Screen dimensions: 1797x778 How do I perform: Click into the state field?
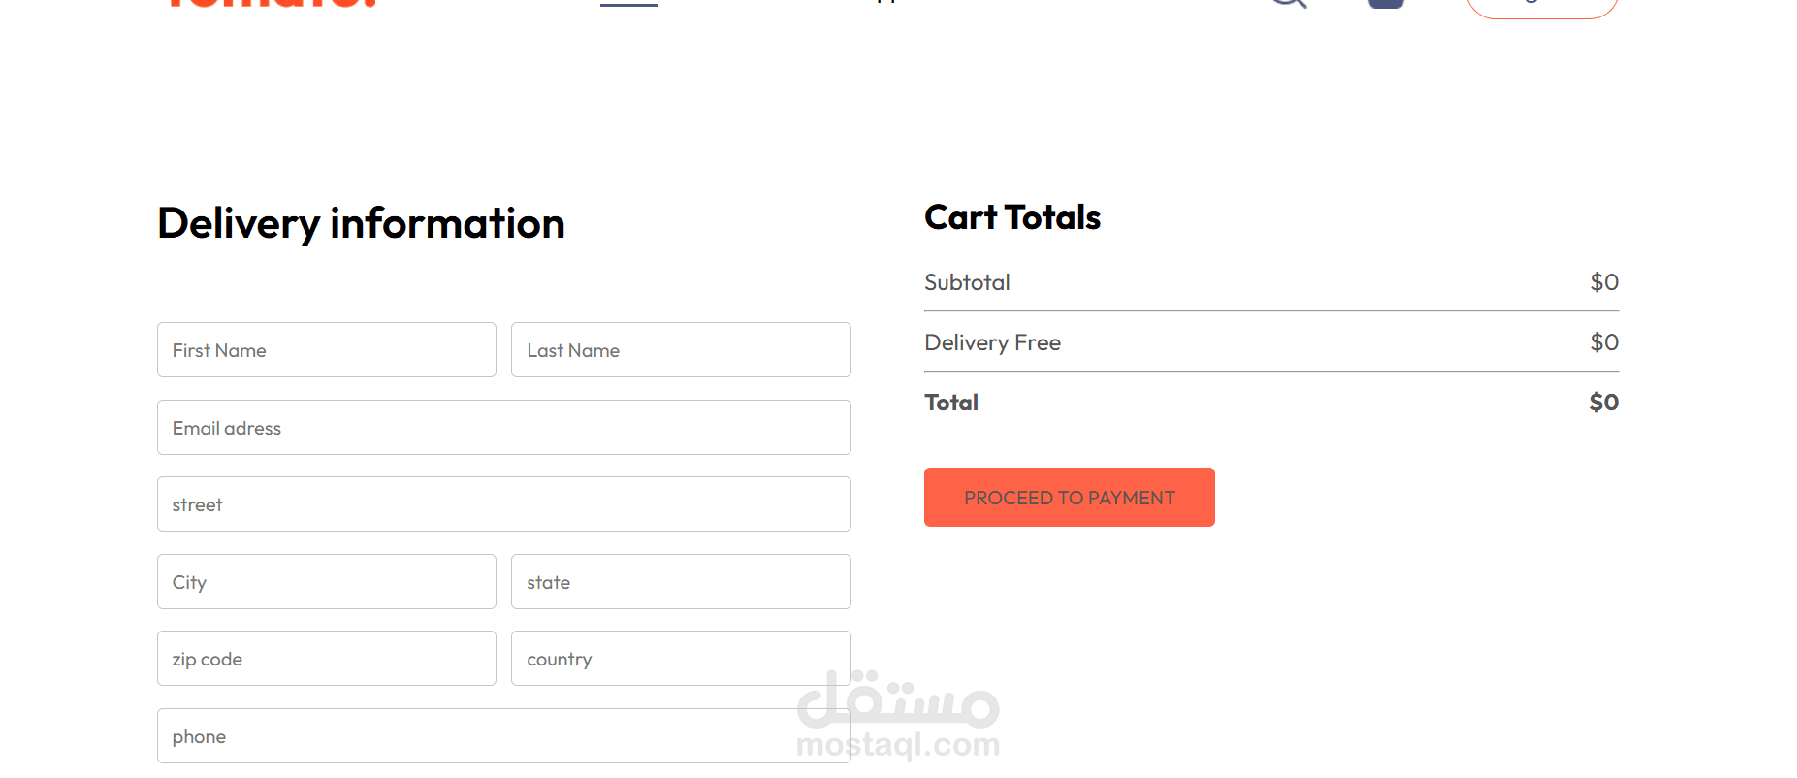(681, 582)
